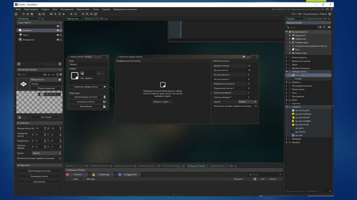The width and height of the screenshot is (357, 200).
Task: Check the disable source sprite export checkbox in tile properties
Action: pyautogui.click(x=256, y=106)
